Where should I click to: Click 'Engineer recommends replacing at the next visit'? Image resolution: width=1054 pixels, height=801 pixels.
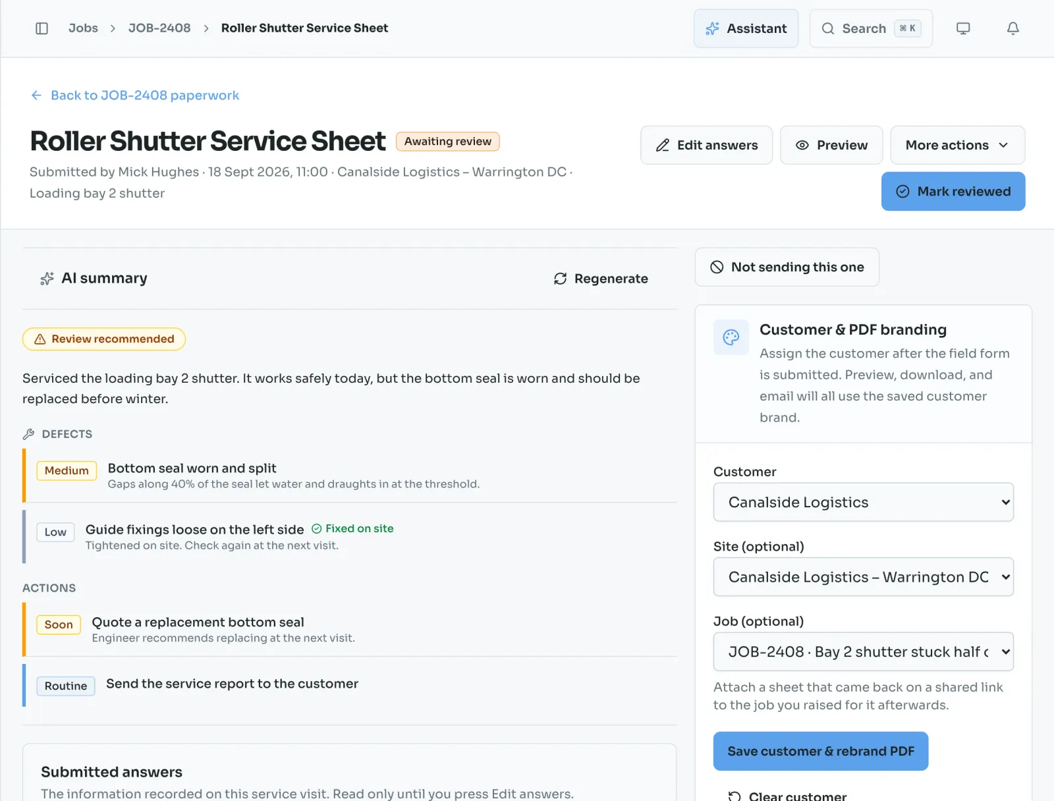coord(223,638)
